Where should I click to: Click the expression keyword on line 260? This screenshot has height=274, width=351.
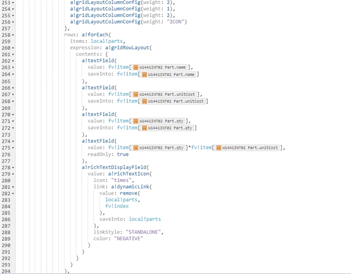click(x=84, y=48)
